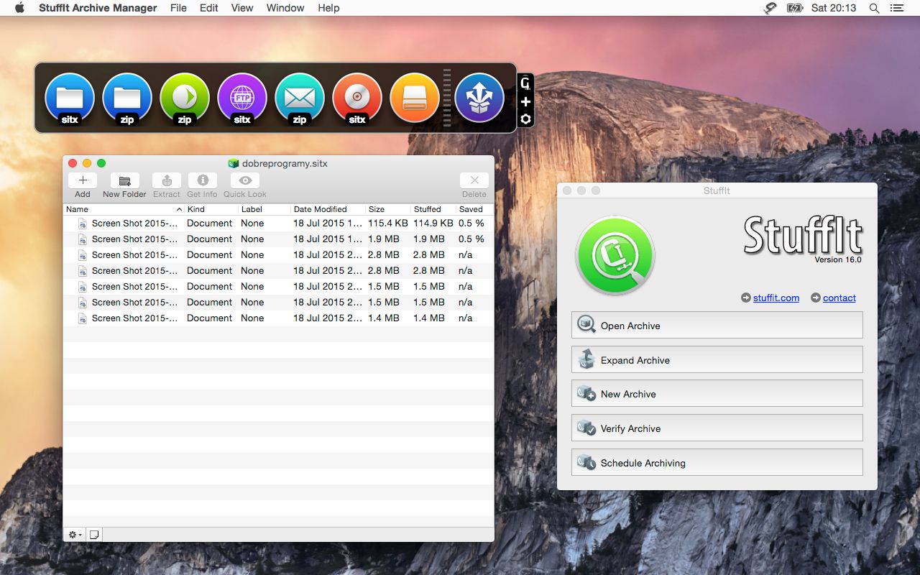Open the StuffIt Archive Manager menu
This screenshot has width=920, height=575.
click(98, 8)
